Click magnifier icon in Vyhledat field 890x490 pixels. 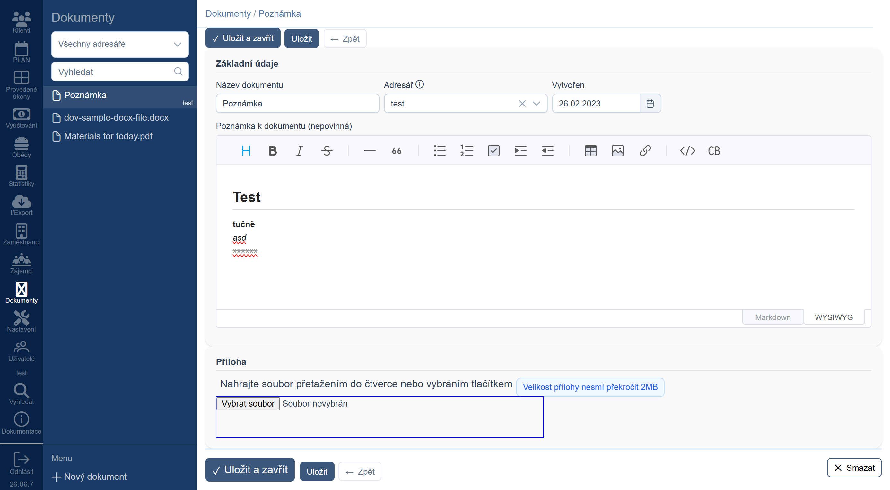coord(178,72)
